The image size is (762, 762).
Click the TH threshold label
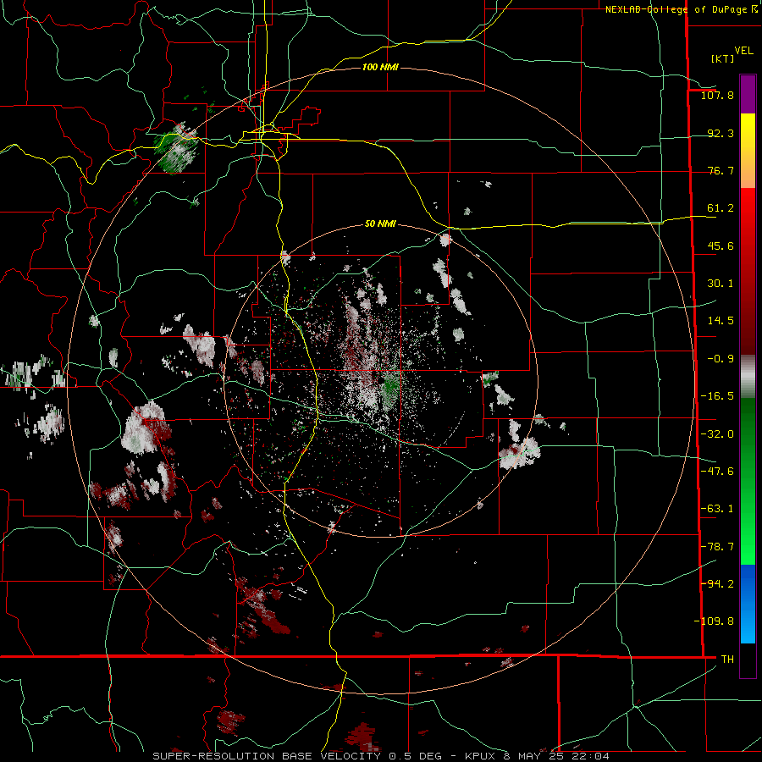point(727,659)
